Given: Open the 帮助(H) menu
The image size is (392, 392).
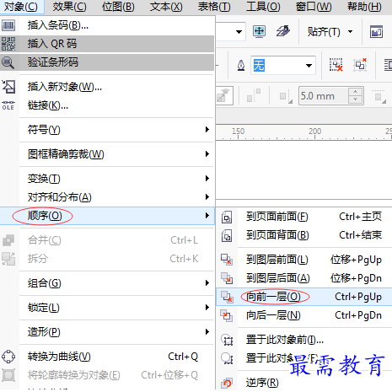Looking at the screenshot, I should point(364,7).
